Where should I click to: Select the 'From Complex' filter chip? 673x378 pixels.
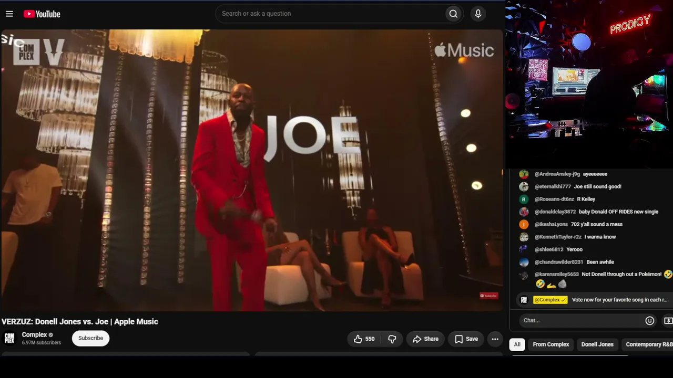(x=551, y=344)
